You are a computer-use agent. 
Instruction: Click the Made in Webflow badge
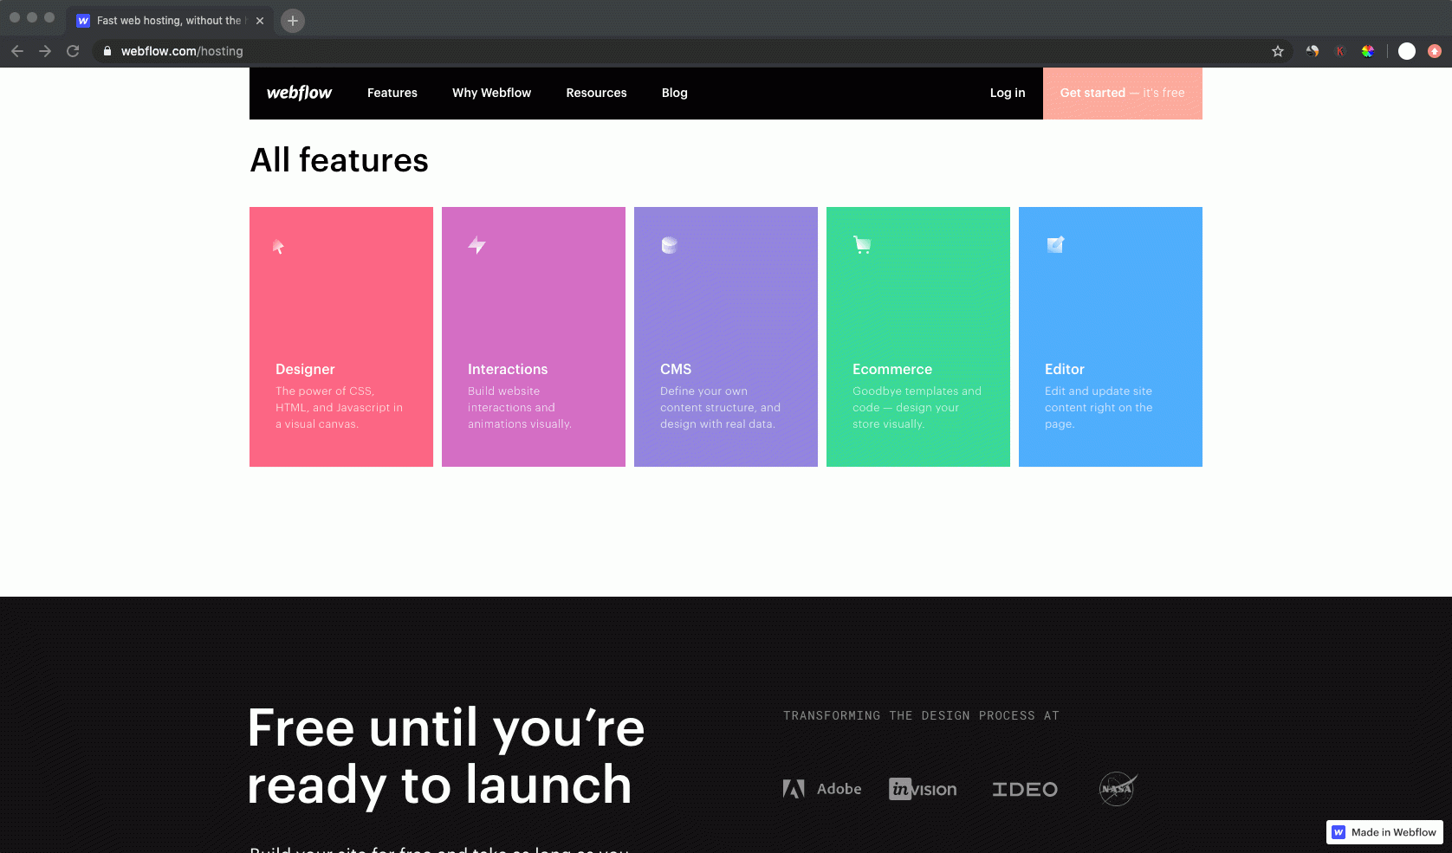pyautogui.click(x=1384, y=832)
